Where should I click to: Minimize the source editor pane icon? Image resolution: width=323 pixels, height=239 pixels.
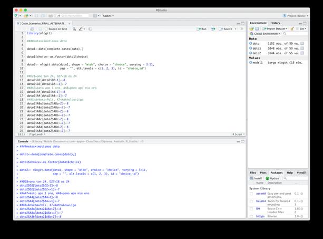click(238, 23)
